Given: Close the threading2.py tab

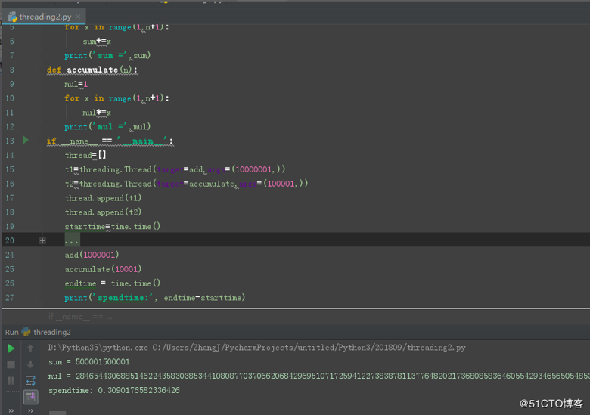Looking at the screenshot, I should point(78,17).
